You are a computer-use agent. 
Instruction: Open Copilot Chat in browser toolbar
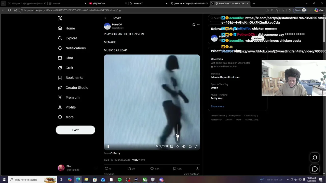point(319,10)
